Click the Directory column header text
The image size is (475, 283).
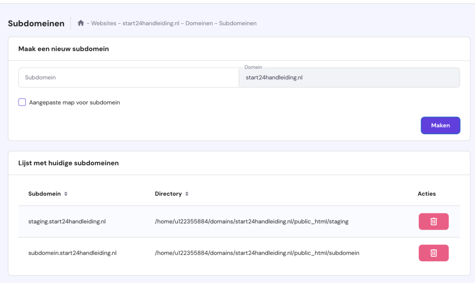(x=168, y=194)
